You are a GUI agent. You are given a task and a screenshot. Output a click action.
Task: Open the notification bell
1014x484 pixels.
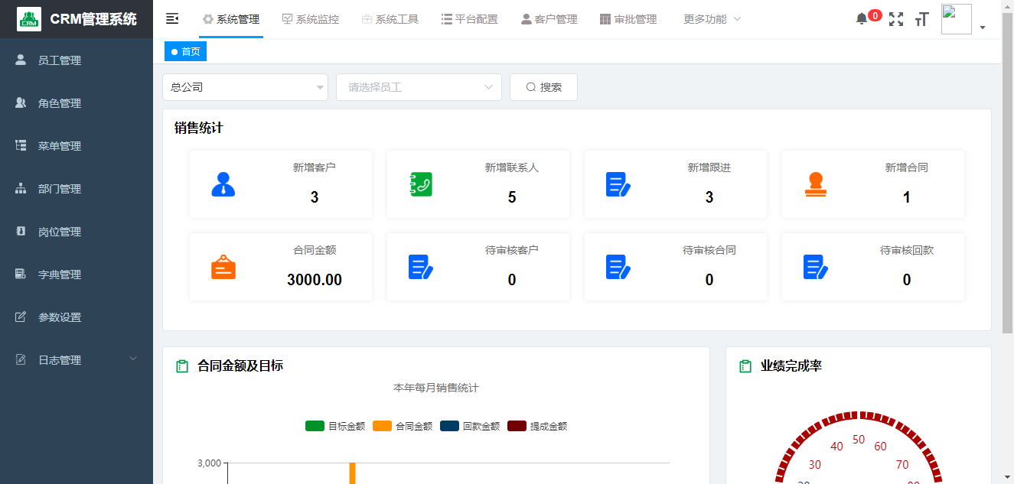click(862, 19)
